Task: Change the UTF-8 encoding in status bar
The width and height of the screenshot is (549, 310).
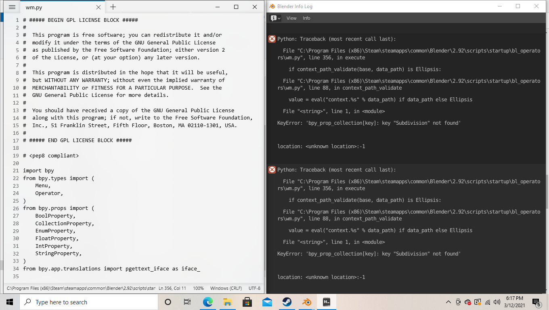Action: pos(254,288)
